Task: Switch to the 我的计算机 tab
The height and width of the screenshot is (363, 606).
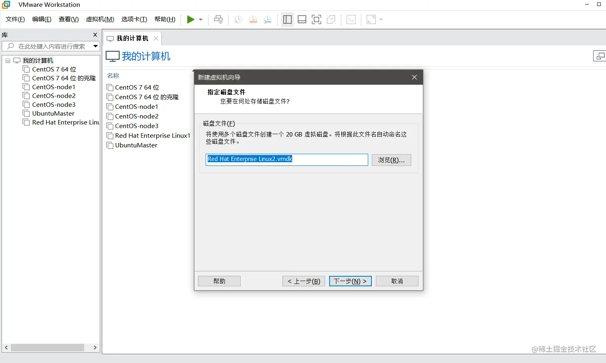Action: coord(132,39)
